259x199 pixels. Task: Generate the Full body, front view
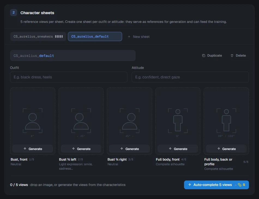click(x=178, y=149)
